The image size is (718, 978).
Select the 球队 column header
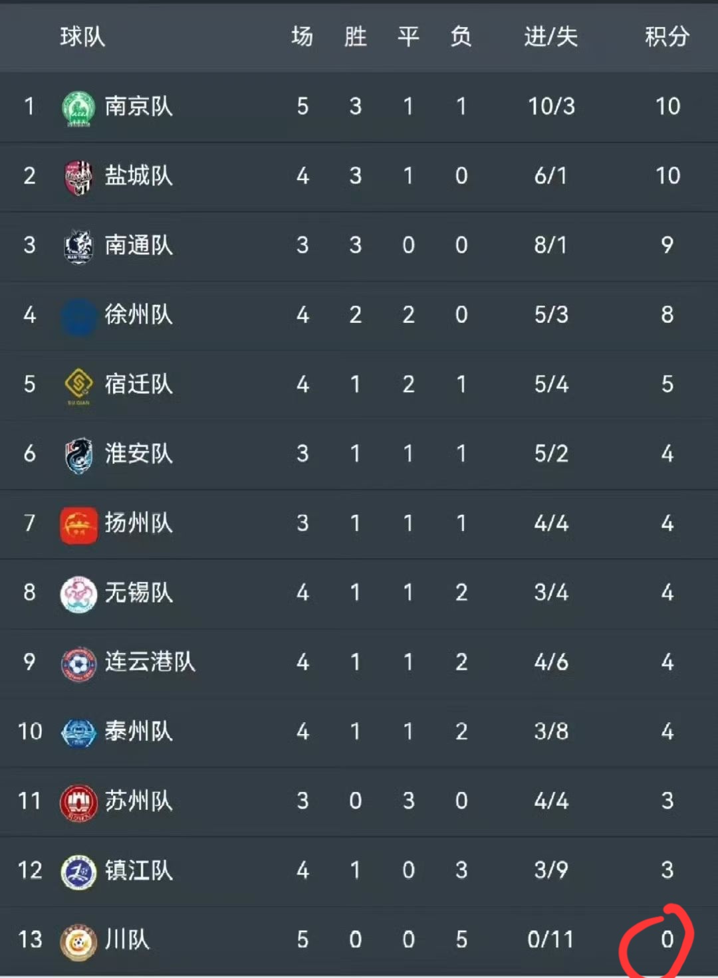(82, 37)
